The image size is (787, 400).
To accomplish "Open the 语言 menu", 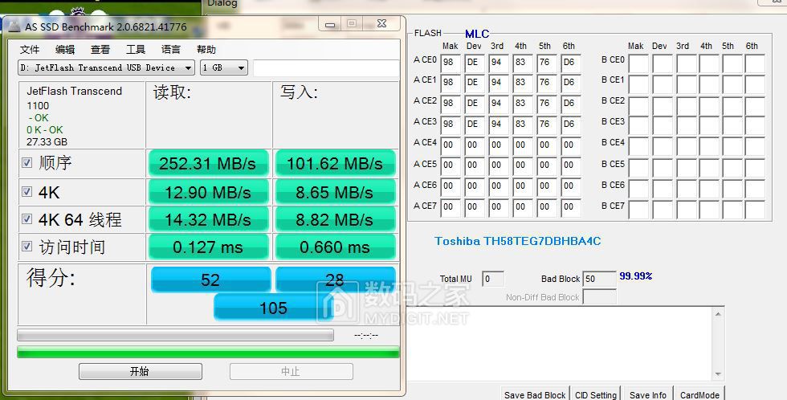I will coord(170,49).
